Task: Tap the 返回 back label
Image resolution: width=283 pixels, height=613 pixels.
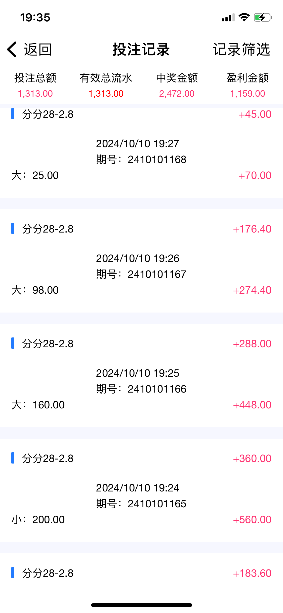Action: tap(38, 49)
